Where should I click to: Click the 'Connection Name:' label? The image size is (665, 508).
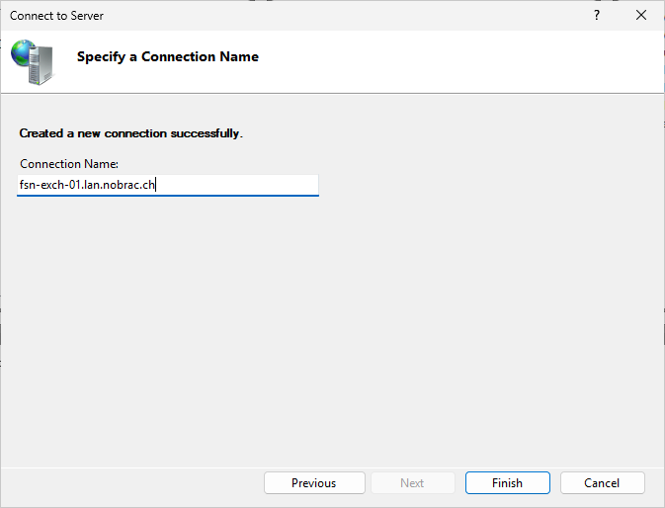pos(69,164)
